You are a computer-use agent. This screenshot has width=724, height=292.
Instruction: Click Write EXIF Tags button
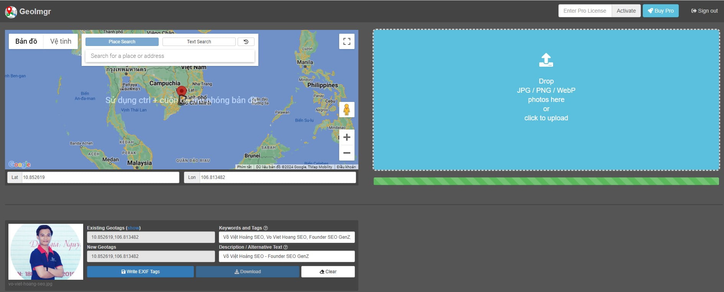(140, 272)
